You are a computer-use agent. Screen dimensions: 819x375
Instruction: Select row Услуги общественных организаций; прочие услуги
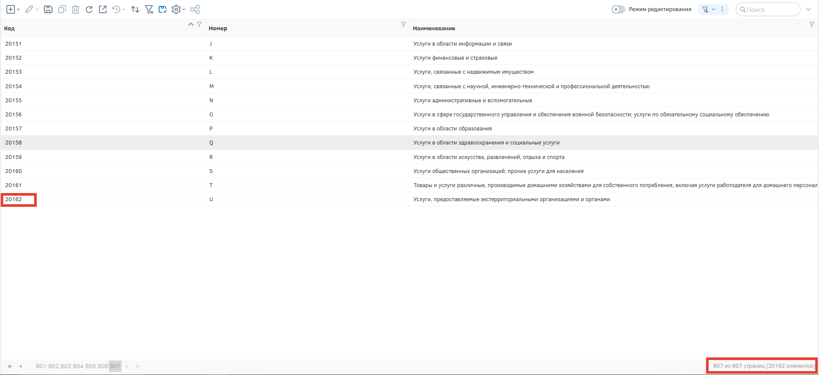[409, 171]
